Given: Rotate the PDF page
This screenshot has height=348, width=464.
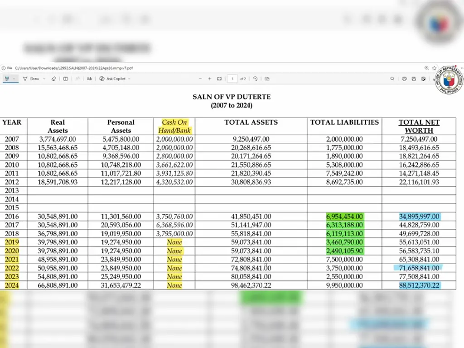Looking at the screenshot, I should click(255, 79).
